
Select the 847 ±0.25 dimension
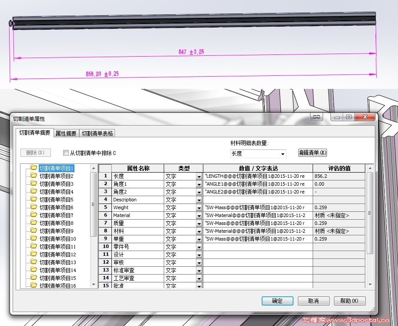click(x=191, y=52)
